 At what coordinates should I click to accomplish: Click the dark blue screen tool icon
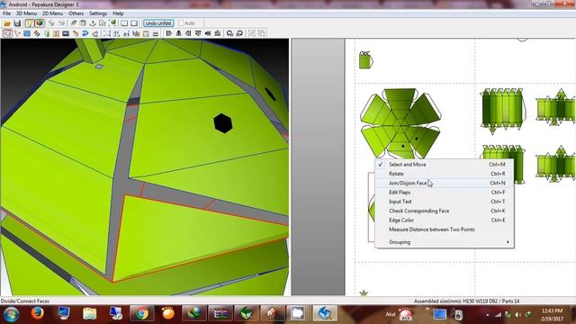click(x=66, y=33)
